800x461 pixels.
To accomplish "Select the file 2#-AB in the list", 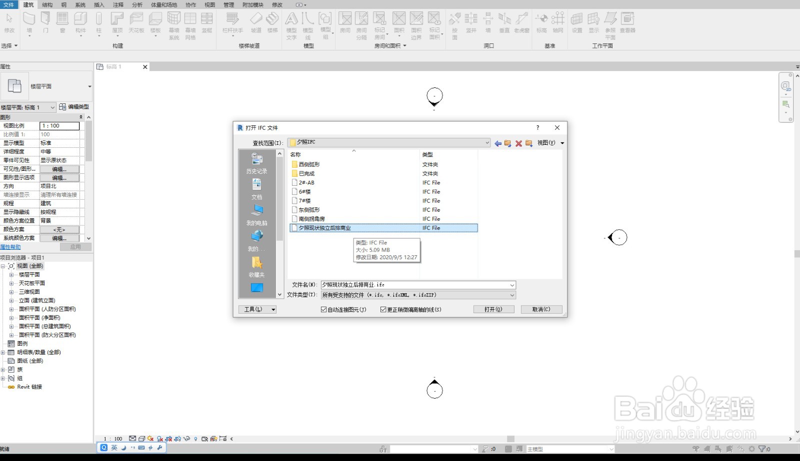I will point(306,183).
